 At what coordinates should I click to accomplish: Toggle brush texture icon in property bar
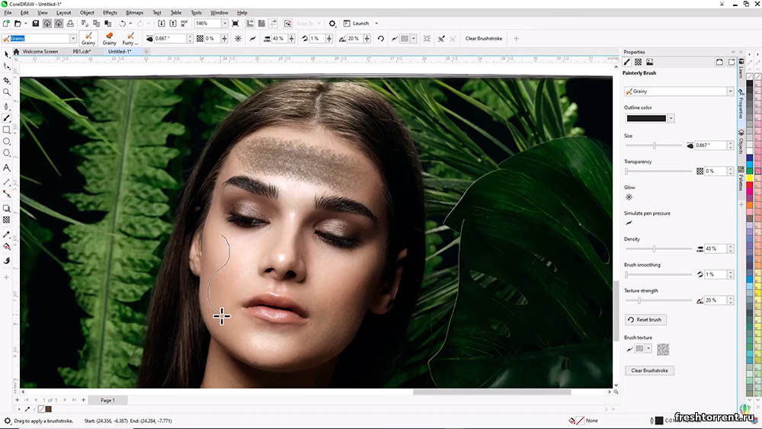coord(395,38)
